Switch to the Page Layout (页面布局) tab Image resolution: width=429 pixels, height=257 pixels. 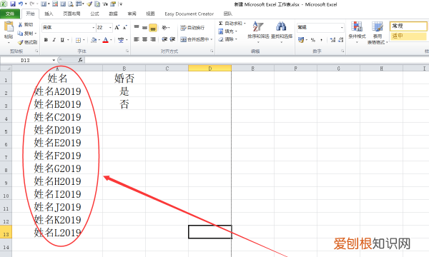click(71, 14)
